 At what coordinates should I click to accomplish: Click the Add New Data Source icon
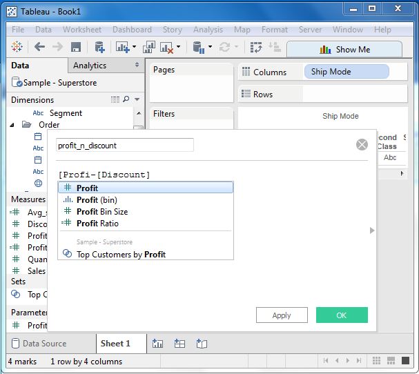[x=99, y=47]
